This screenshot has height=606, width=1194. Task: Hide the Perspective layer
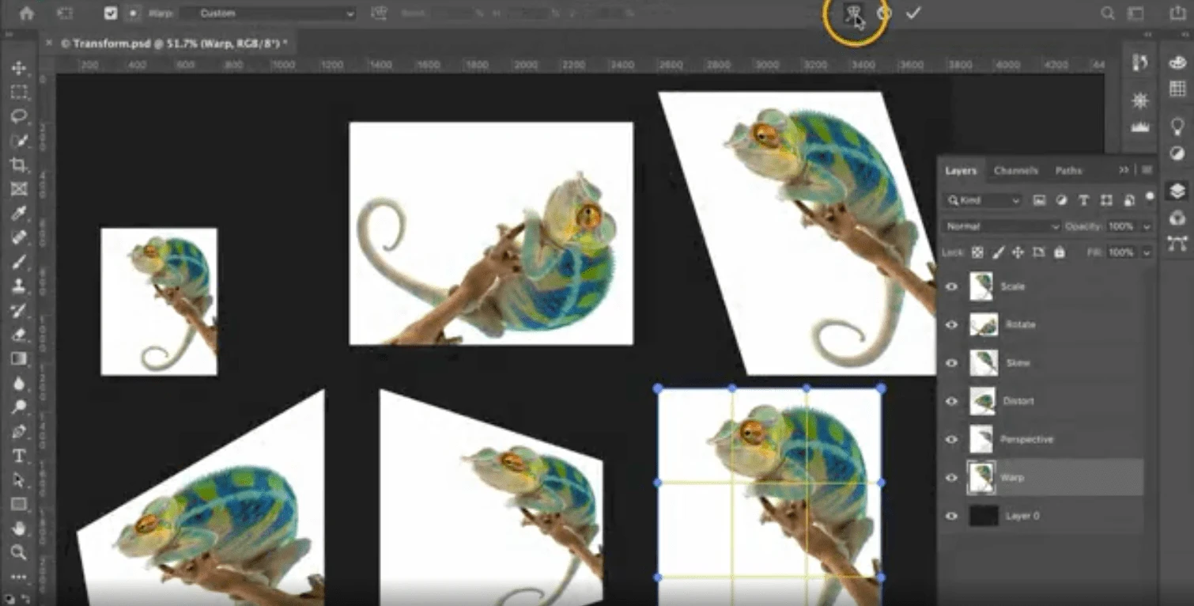coord(951,439)
